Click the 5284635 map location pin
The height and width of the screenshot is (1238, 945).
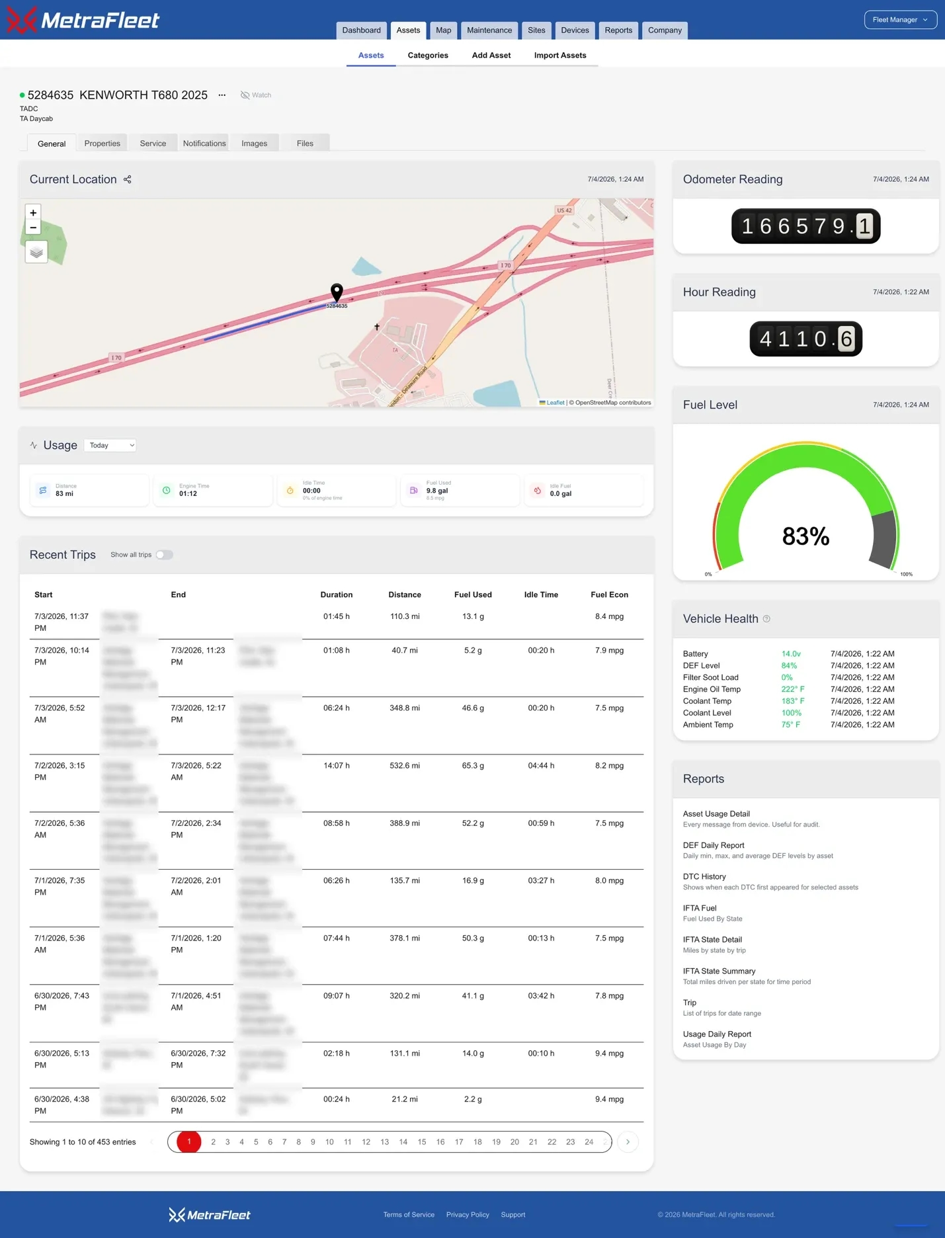[x=337, y=292]
